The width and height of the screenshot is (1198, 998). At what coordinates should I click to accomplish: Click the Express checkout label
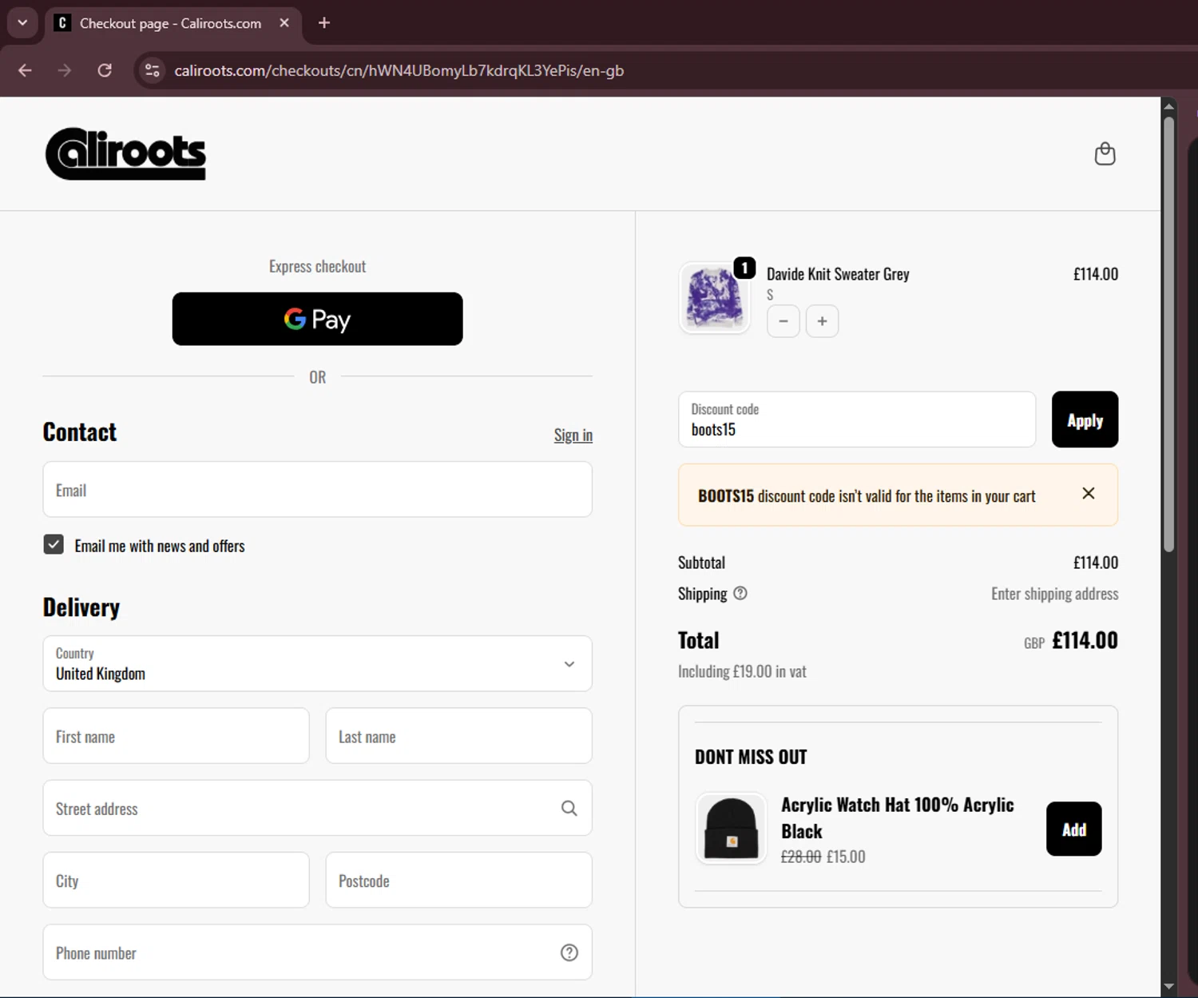[x=317, y=266]
